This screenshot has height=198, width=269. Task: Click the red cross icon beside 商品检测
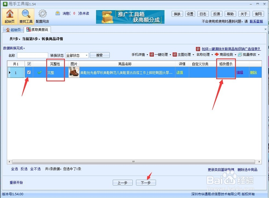217,54
